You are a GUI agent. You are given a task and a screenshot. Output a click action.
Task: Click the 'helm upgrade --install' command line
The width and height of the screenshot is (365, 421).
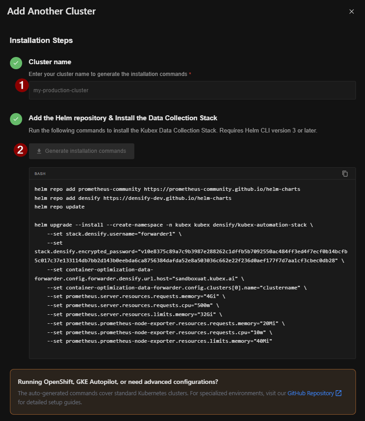[174, 225]
